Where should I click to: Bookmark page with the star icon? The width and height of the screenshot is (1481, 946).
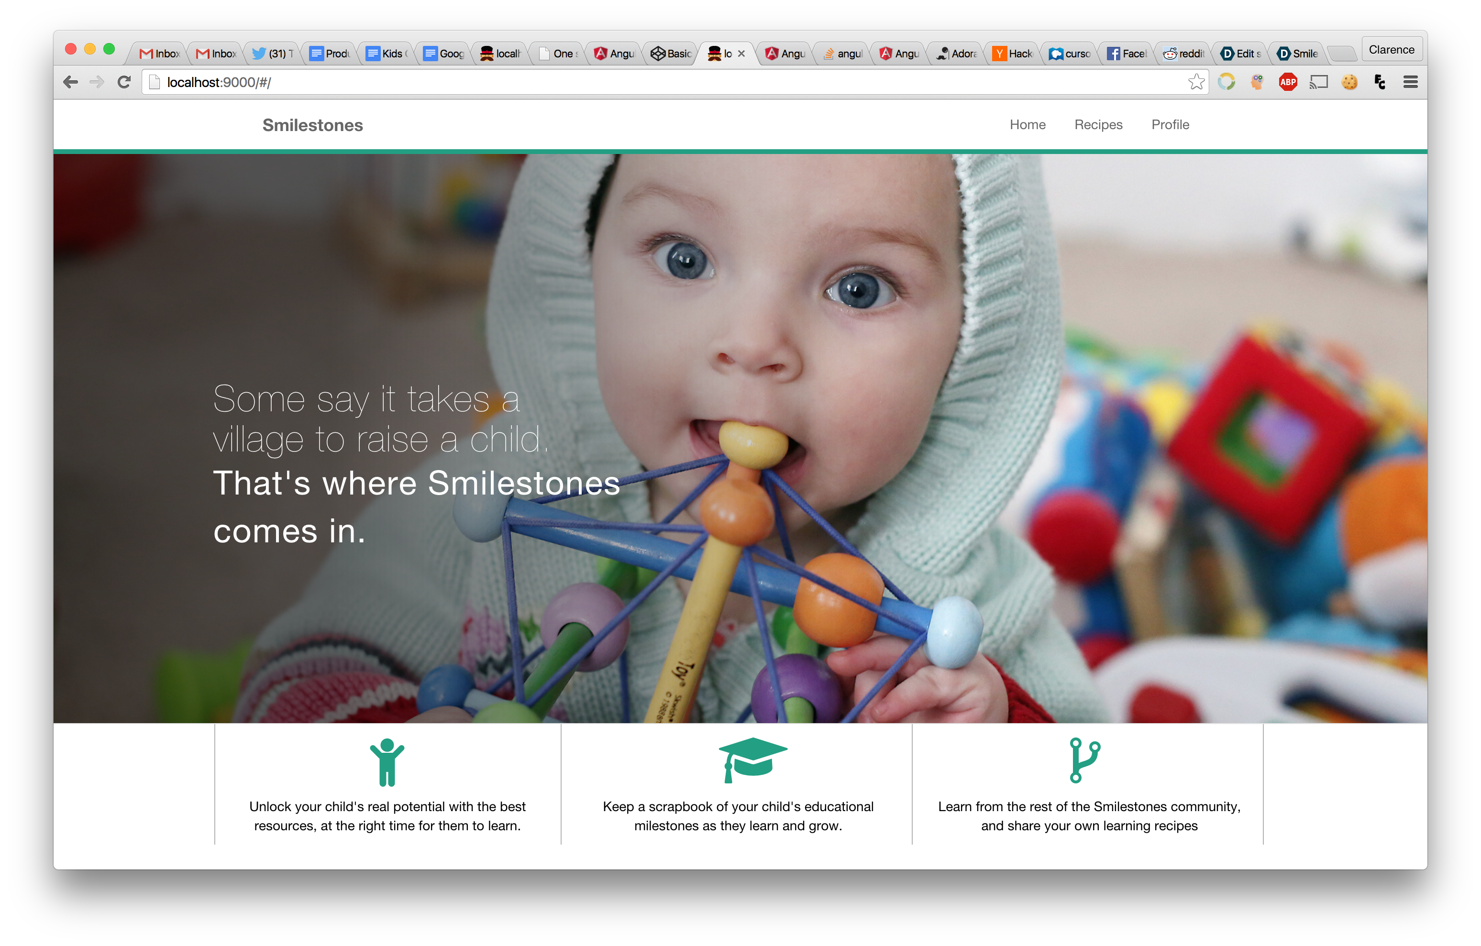[1195, 82]
